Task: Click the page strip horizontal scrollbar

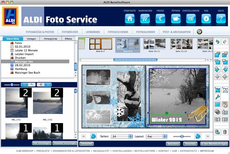Action: (x=135, y=60)
